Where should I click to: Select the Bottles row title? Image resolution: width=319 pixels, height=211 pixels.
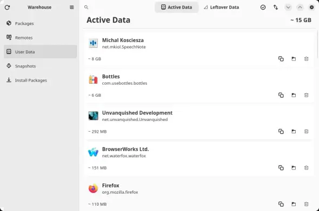(111, 77)
